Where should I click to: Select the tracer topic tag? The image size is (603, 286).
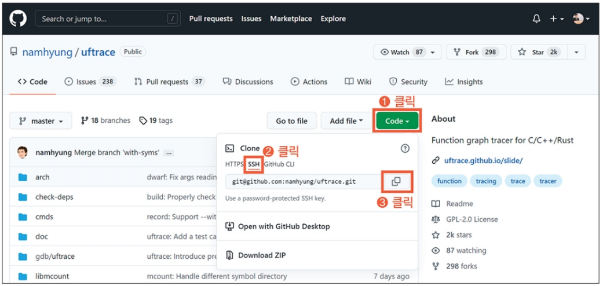pos(548,181)
